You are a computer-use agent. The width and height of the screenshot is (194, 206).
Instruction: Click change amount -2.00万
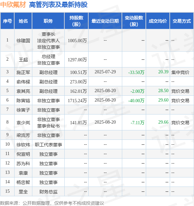pyautogui.click(x=137, y=91)
